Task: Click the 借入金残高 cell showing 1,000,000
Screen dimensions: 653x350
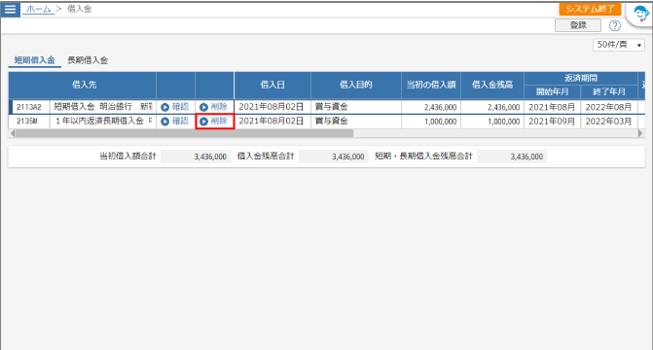Action: pos(492,122)
